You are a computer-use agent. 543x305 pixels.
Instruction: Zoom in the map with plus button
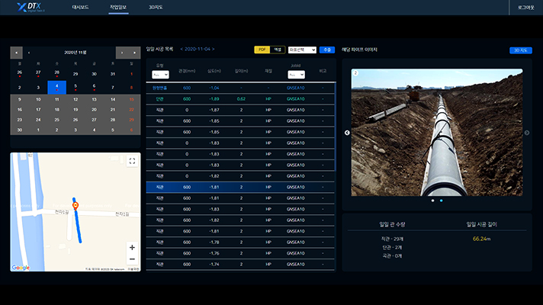[132, 248]
